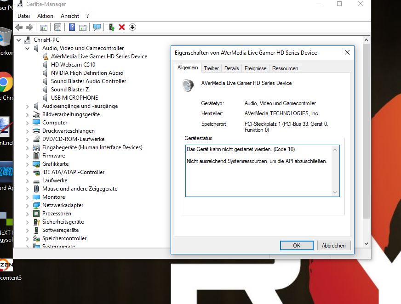Image resolution: width=401 pixels, height=304 pixels.
Task: Select the AVerMedia device warning icon
Action: 45,56
